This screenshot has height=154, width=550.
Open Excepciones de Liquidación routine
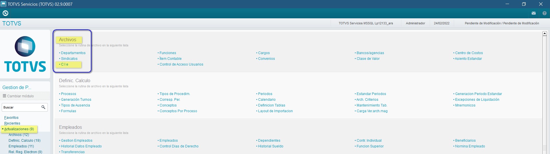(477, 100)
